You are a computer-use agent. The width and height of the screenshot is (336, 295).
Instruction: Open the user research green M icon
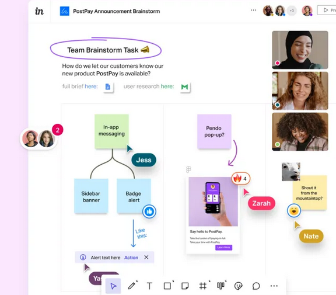(x=185, y=87)
